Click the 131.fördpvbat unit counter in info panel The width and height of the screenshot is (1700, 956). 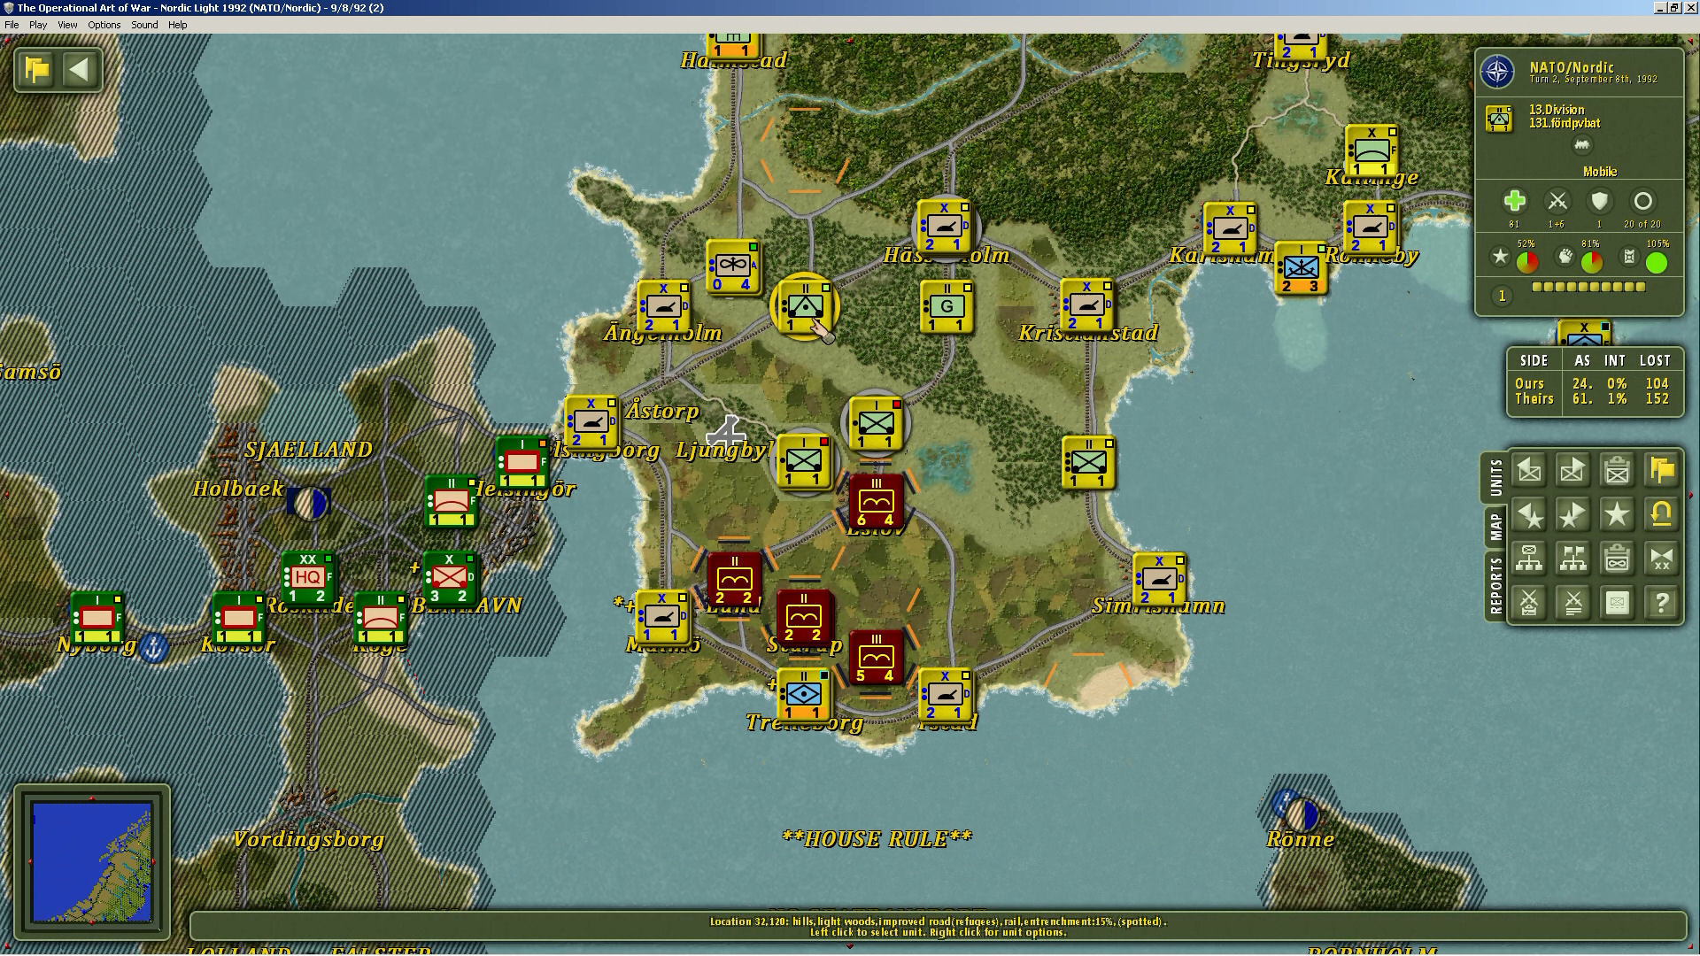pyautogui.click(x=1499, y=118)
